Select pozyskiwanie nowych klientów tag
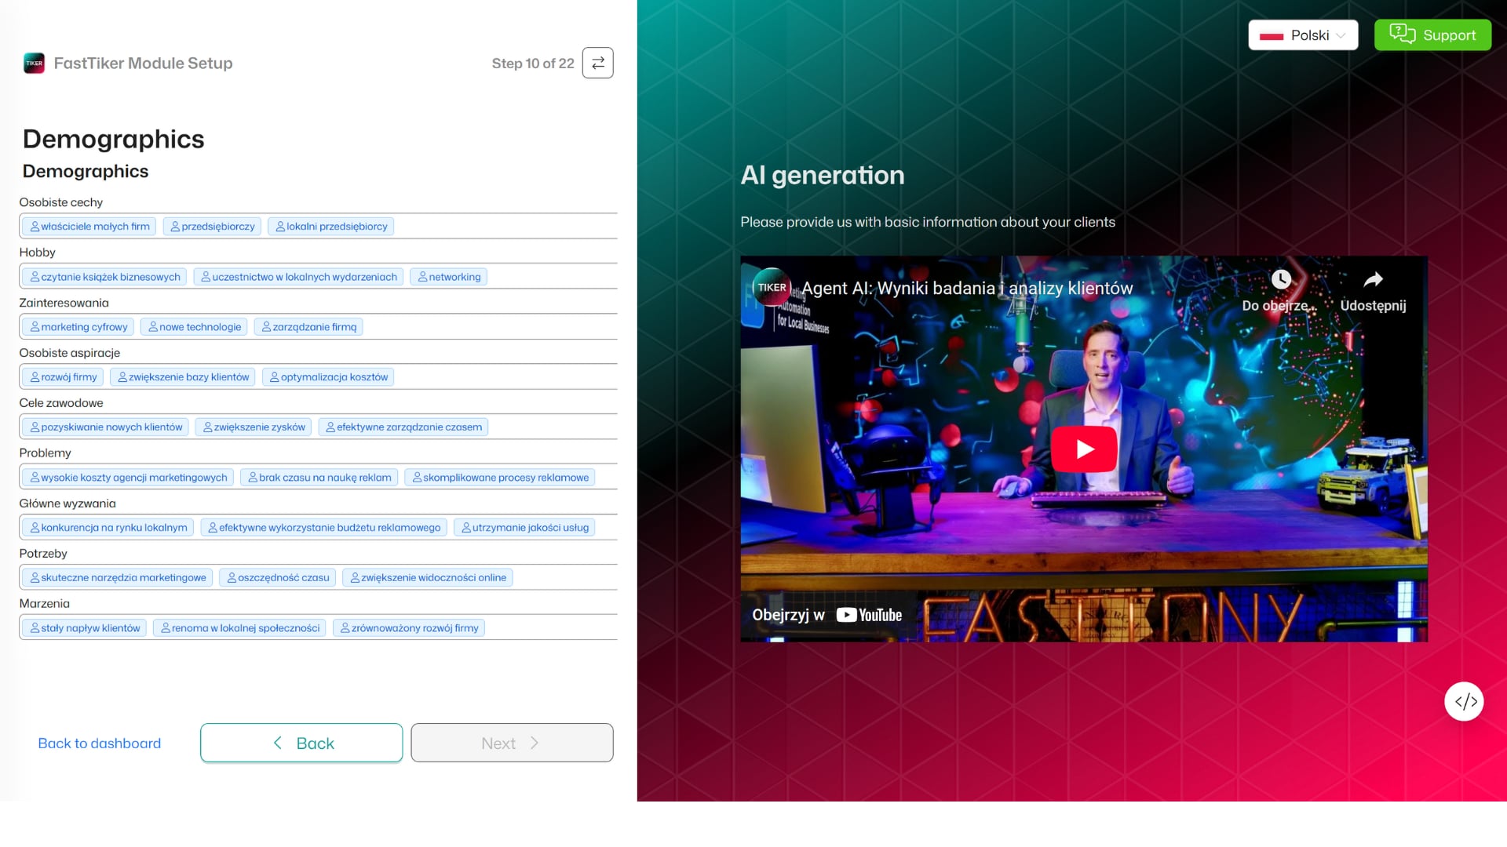 pyautogui.click(x=106, y=427)
